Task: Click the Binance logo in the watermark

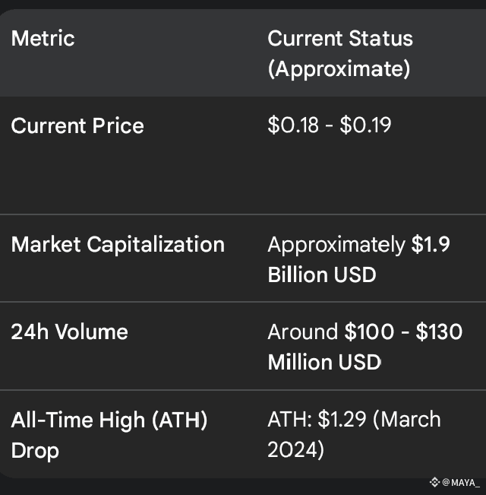Action: (434, 482)
